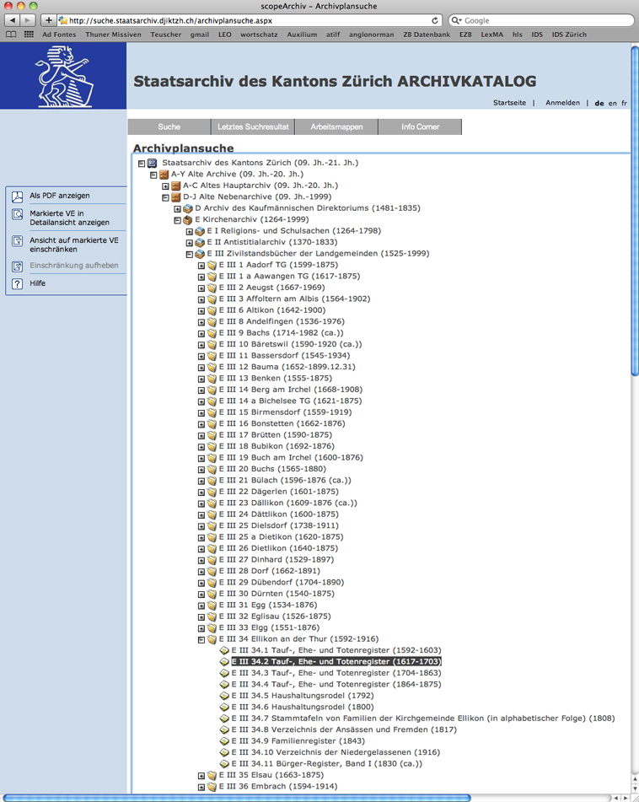639x802 pixels.
Task: Click the A-Y Alte Archive cabinet icon
Action: tap(164, 175)
